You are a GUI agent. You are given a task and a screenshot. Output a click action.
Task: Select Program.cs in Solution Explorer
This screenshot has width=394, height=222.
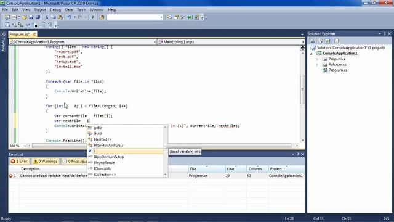[x=337, y=70]
